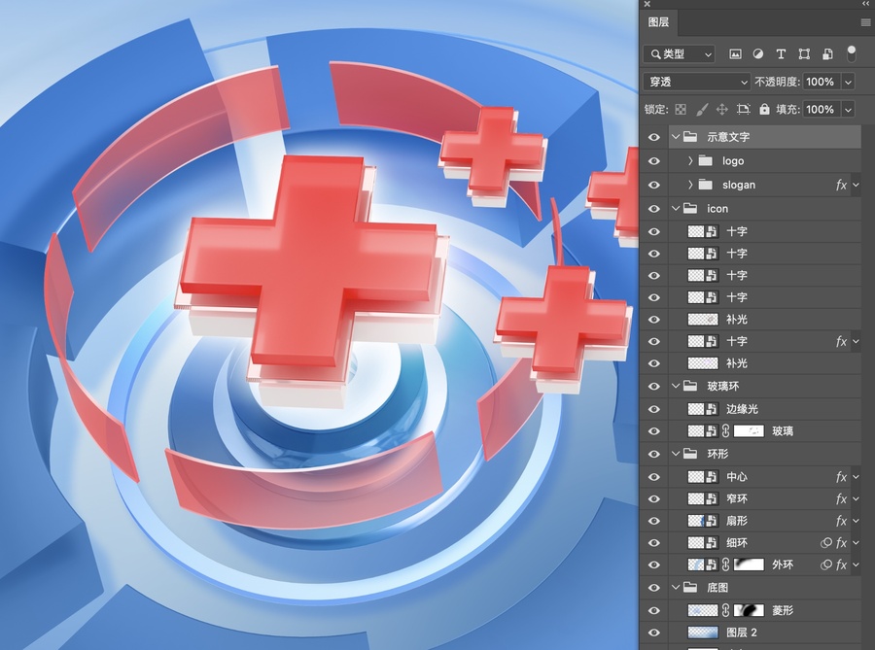Lock transparent pixels icon
This screenshot has height=650, width=875.
tap(681, 109)
